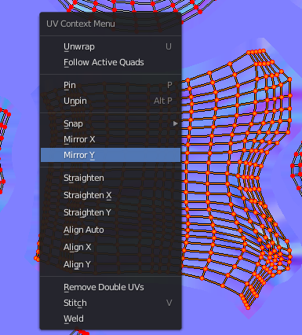Select Straighten X

coord(111,195)
